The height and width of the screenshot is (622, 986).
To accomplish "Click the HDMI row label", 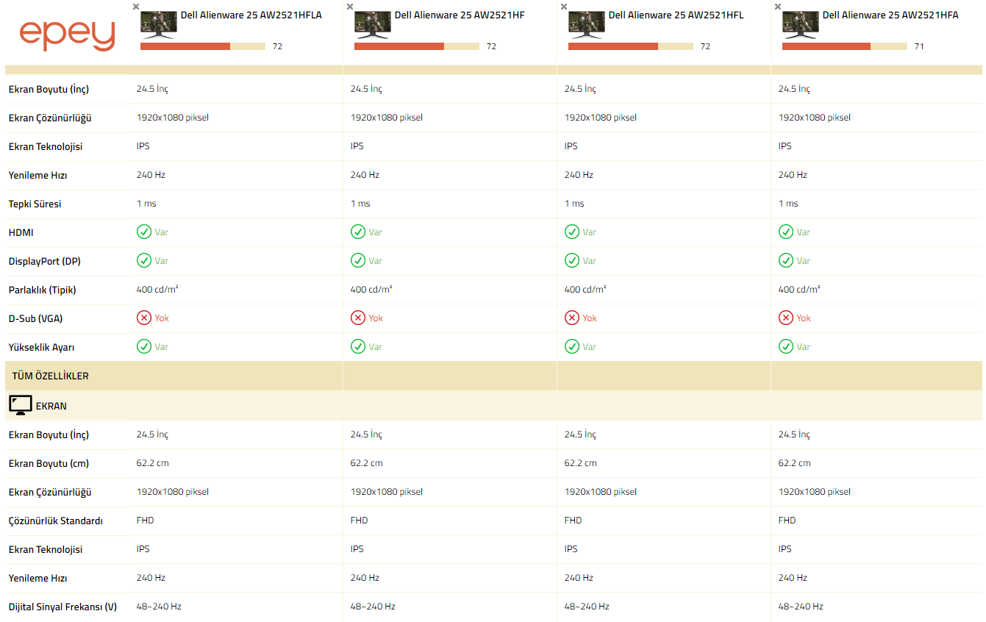I will [21, 232].
